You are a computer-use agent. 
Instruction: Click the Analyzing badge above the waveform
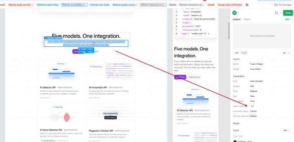coord(58,107)
